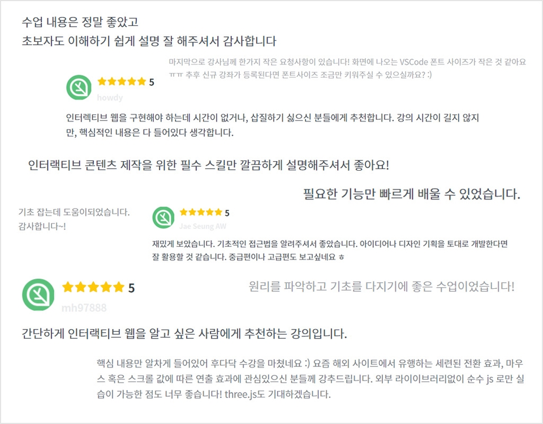Click mh97888's large green avatar icon
The height and width of the screenshot is (424, 543).
pos(38,295)
